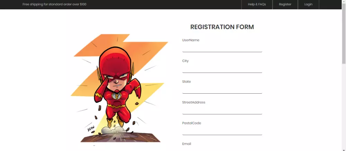Click the PostalCode field label

point(192,123)
